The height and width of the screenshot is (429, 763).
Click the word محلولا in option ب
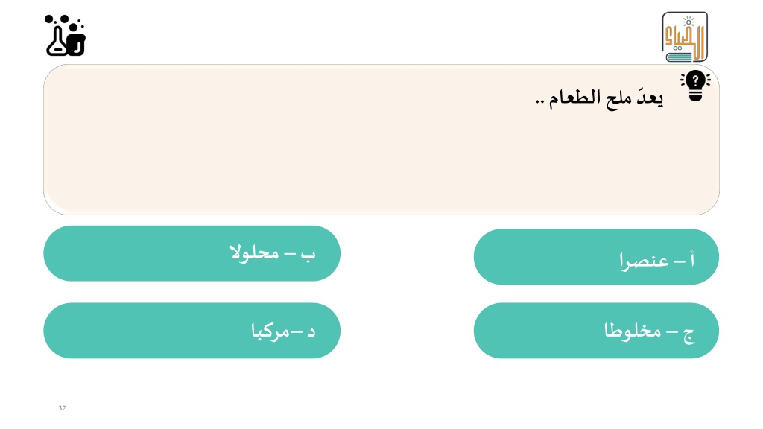tap(255, 252)
